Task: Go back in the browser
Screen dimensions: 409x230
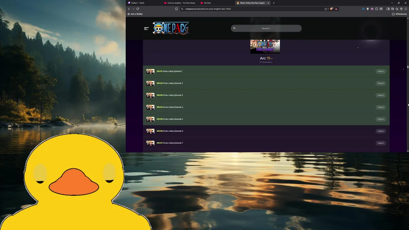Action: (129, 9)
